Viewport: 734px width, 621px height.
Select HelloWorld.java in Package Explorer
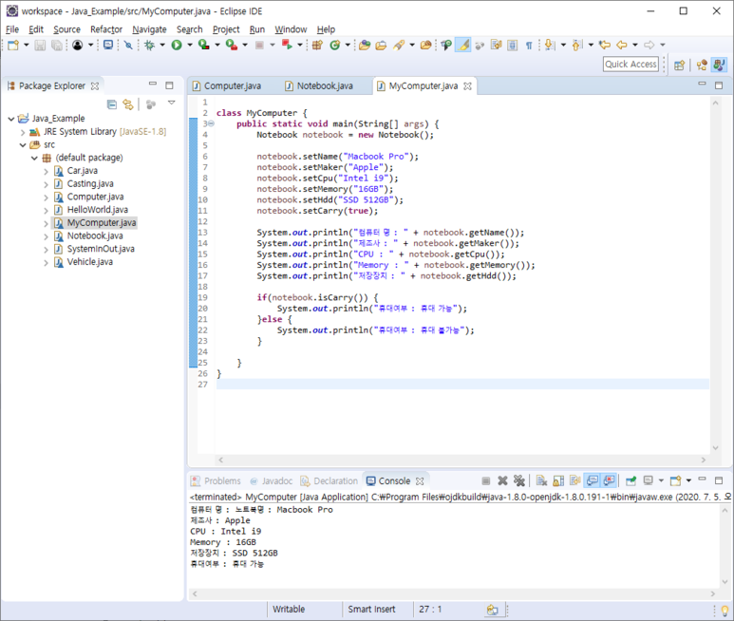click(98, 210)
